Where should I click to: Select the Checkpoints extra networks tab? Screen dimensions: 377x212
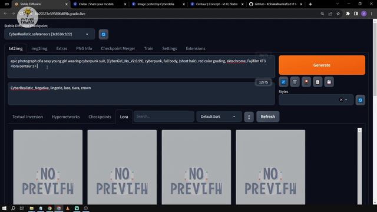point(100,117)
